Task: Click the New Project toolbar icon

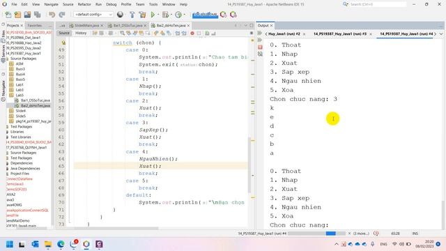Action: [x=17, y=15]
